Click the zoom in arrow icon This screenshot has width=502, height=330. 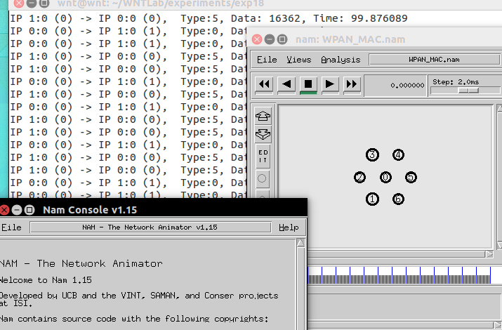(x=263, y=116)
